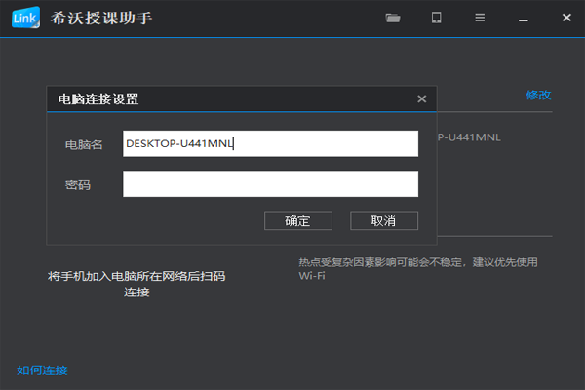Open the hamburger menu icon
This screenshot has height=390, width=585.
(480, 18)
